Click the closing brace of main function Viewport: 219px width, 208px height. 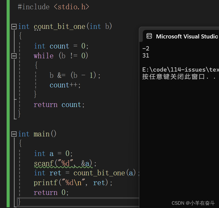19,202
